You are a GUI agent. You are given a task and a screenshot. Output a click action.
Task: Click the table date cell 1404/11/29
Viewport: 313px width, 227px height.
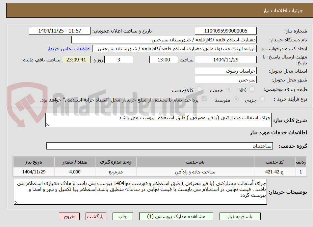pos(34,172)
